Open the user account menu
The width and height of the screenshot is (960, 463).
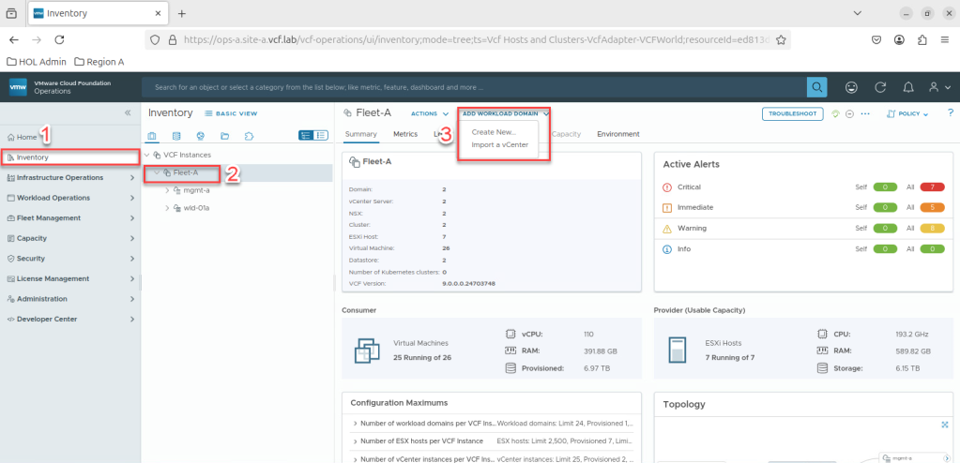pyautogui.click(x=938, y=87)
